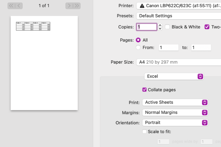
Task: Open the Excel options section dropdown
Action: click(x=174, y=76)
